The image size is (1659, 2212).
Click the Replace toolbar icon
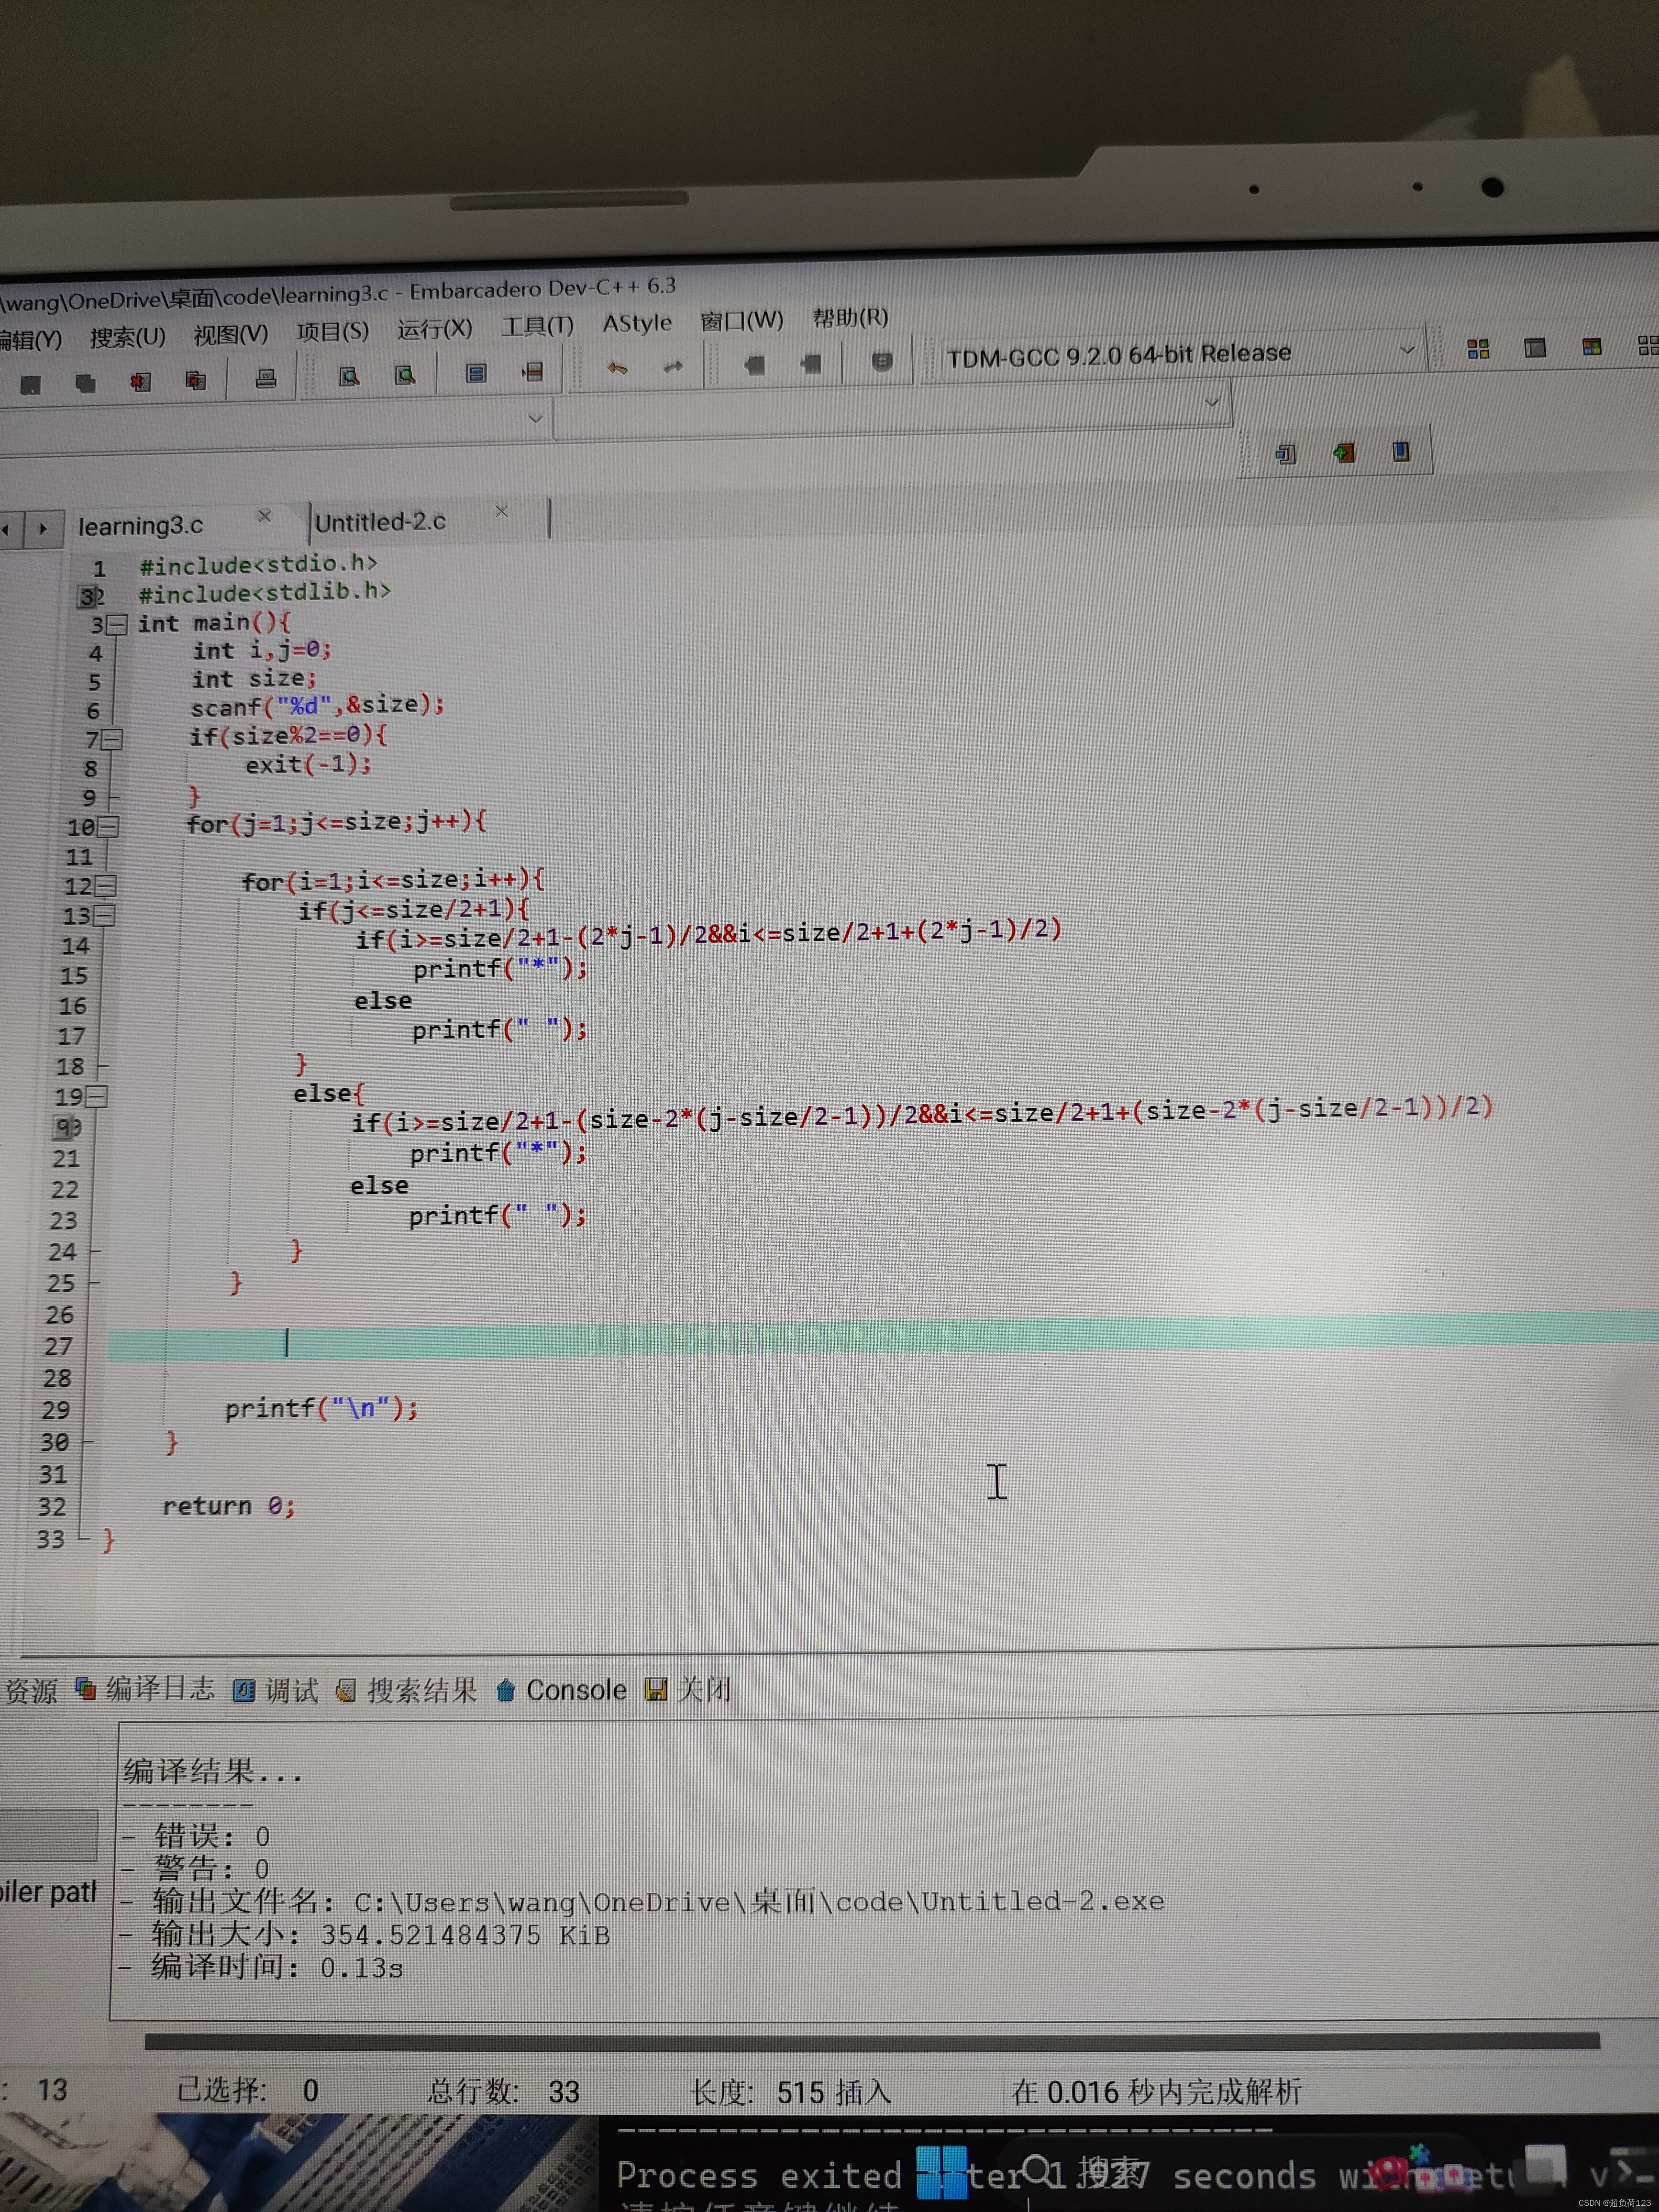pos(405,375)
